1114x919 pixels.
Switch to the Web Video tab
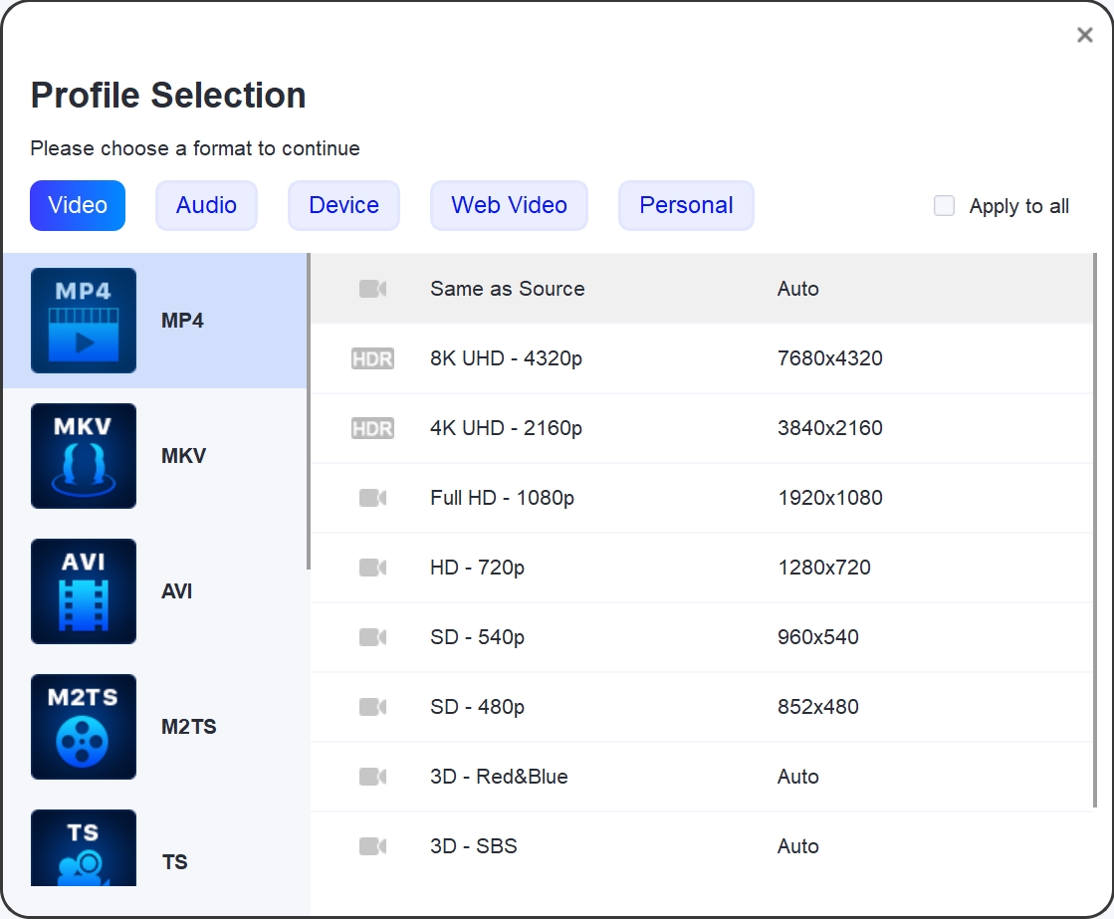click(509, 205)
